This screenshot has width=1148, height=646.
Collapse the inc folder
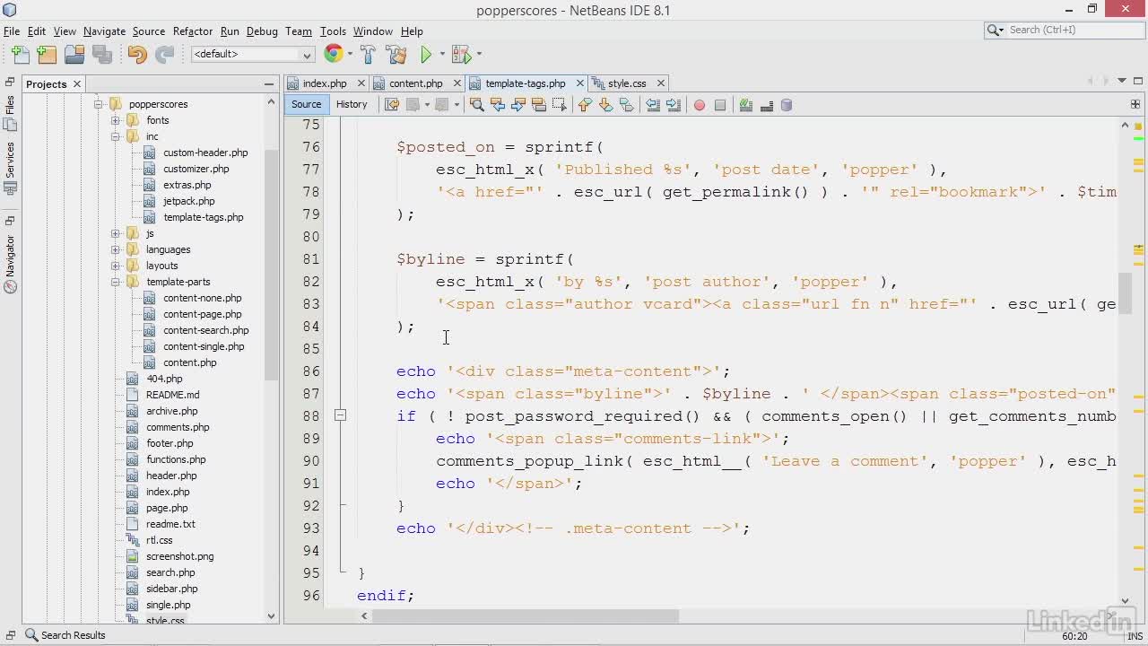[x=116, y=136]
